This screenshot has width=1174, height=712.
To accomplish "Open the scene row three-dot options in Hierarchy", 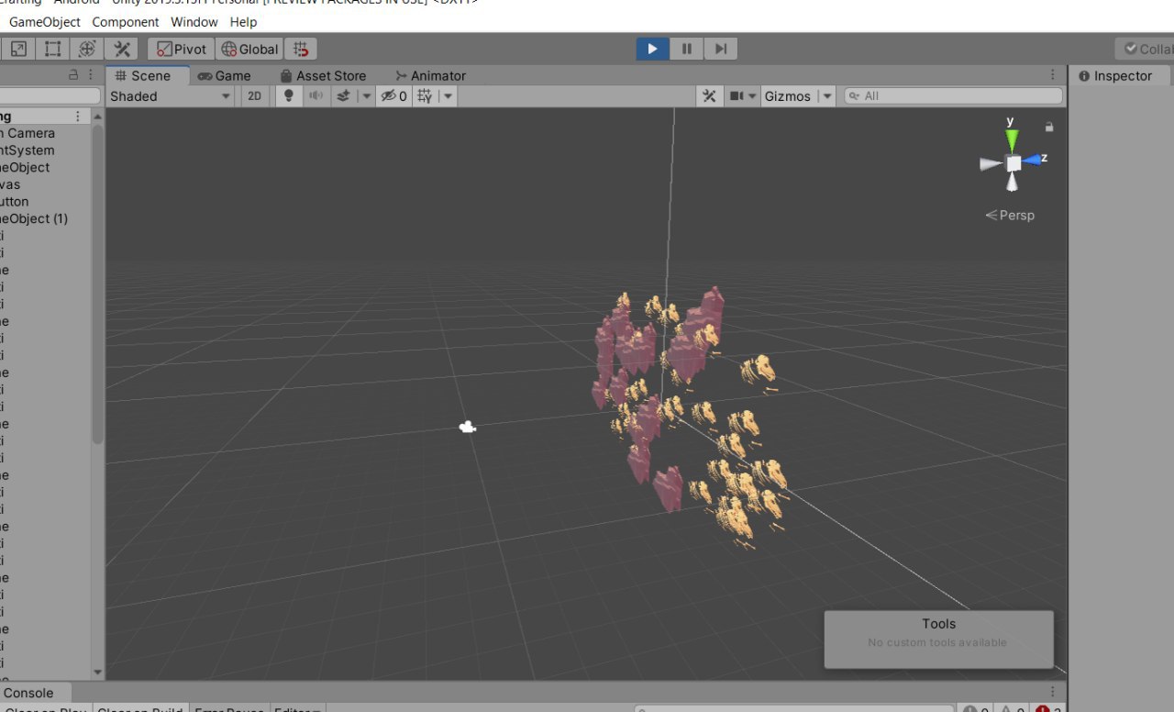I will point(78,116).
